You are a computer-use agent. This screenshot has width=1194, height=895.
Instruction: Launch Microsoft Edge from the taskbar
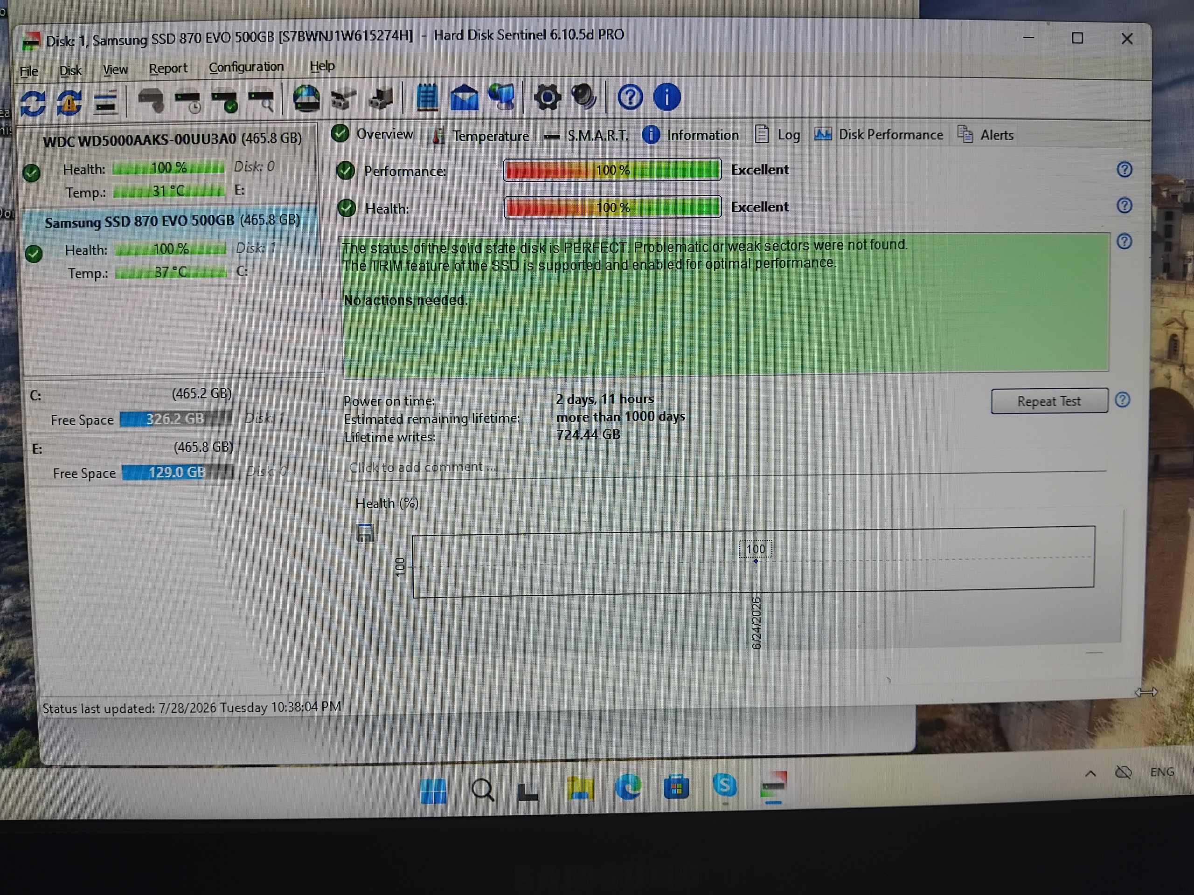[x=628, y=787]
